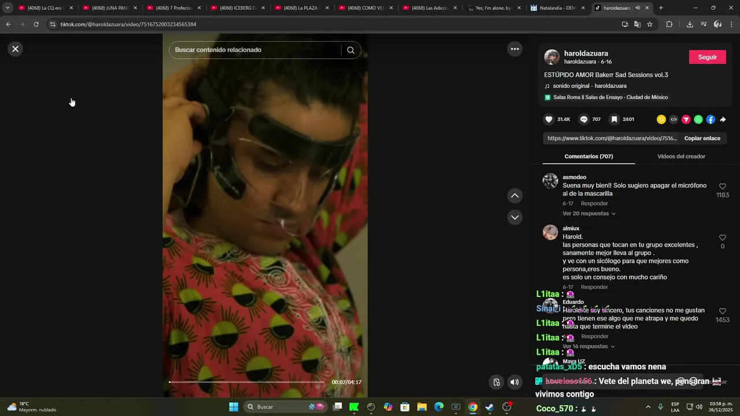Seek on the video progress bar

[247, 382]
